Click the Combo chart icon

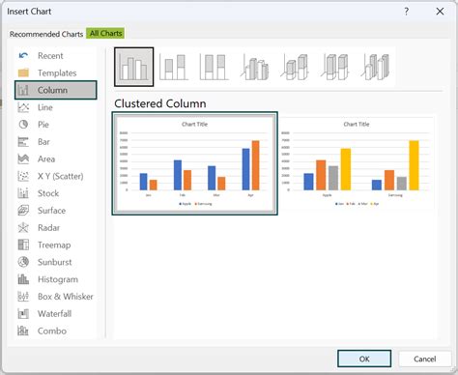point(23,331)
